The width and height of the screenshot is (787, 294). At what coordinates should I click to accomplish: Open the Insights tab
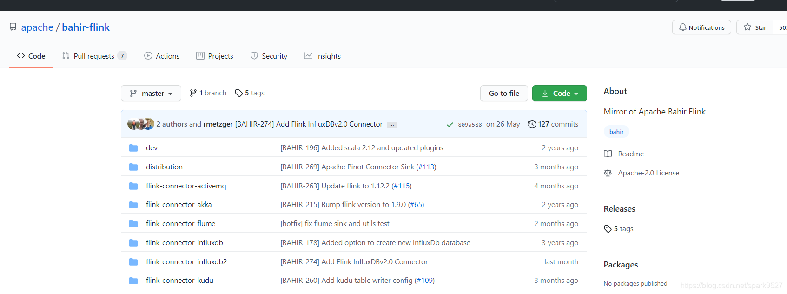coord(322,56)
